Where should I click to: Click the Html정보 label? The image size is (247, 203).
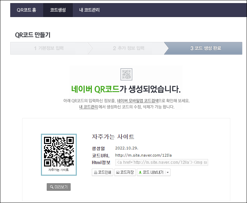[x=101, y=162]
